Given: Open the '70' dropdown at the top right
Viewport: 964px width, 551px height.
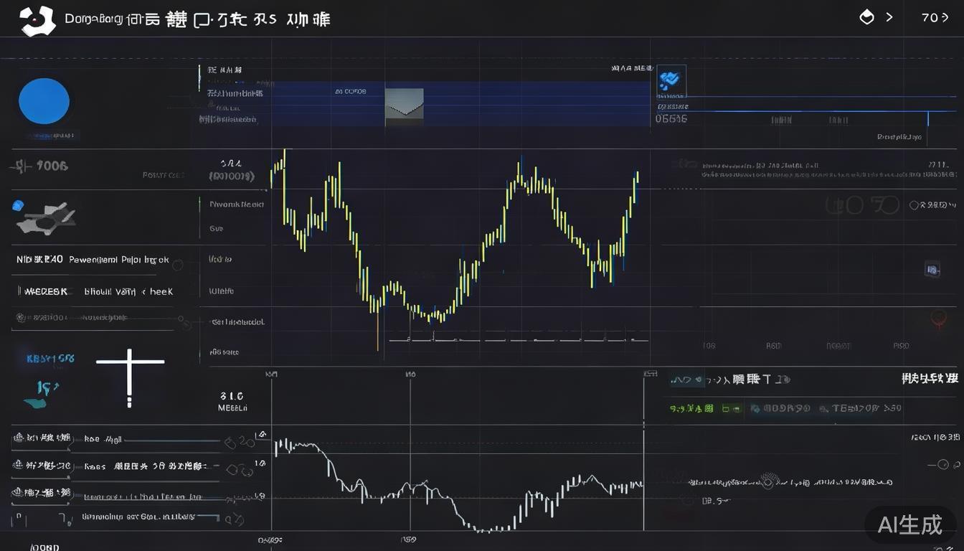Looking at the screenshot, I should (935, 17).
